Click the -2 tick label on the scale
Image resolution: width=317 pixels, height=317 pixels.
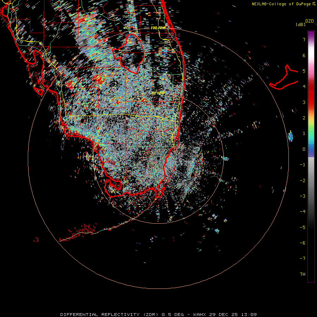pyautogui.click(x=303, y=181)
